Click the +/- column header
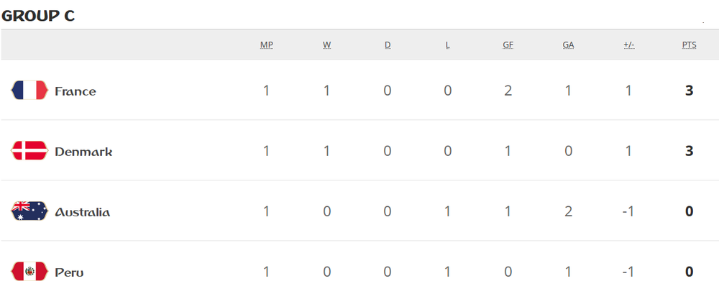Image resolution: width=719 pixels, height=299 pixels. (x=628, y=45)
